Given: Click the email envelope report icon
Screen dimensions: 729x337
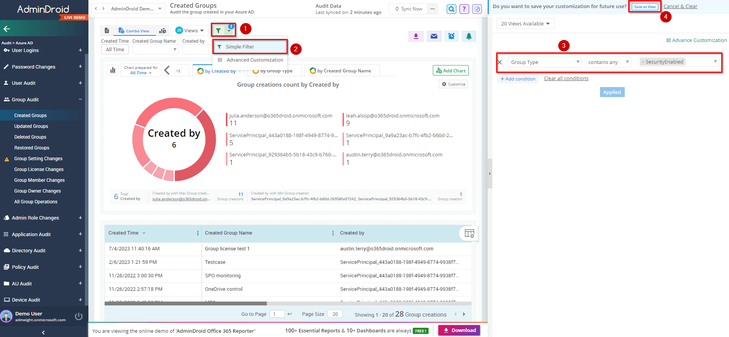Looking at the screenshot, I should 434,36.
